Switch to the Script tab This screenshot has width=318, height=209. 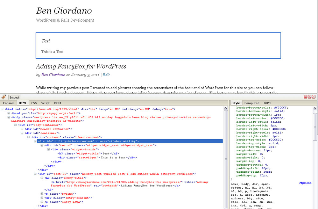point(45,103)
